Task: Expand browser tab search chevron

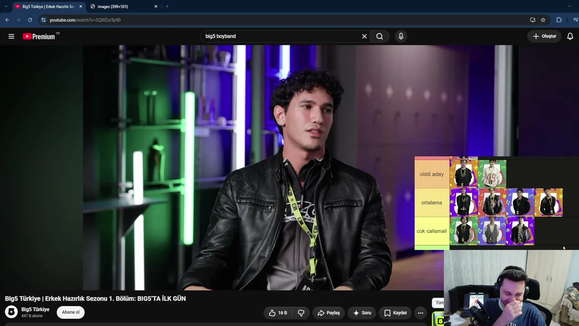Action: pyautogui.click(x=6, y=6)
